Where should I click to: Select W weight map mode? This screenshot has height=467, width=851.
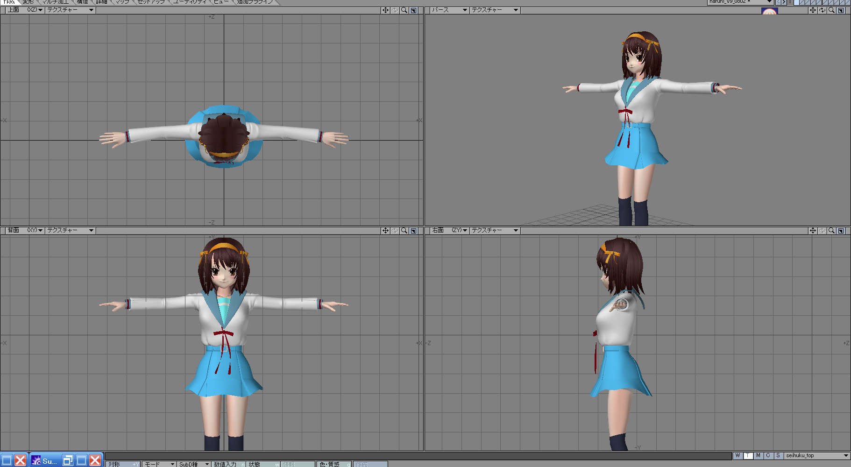(x=738, y=456)
